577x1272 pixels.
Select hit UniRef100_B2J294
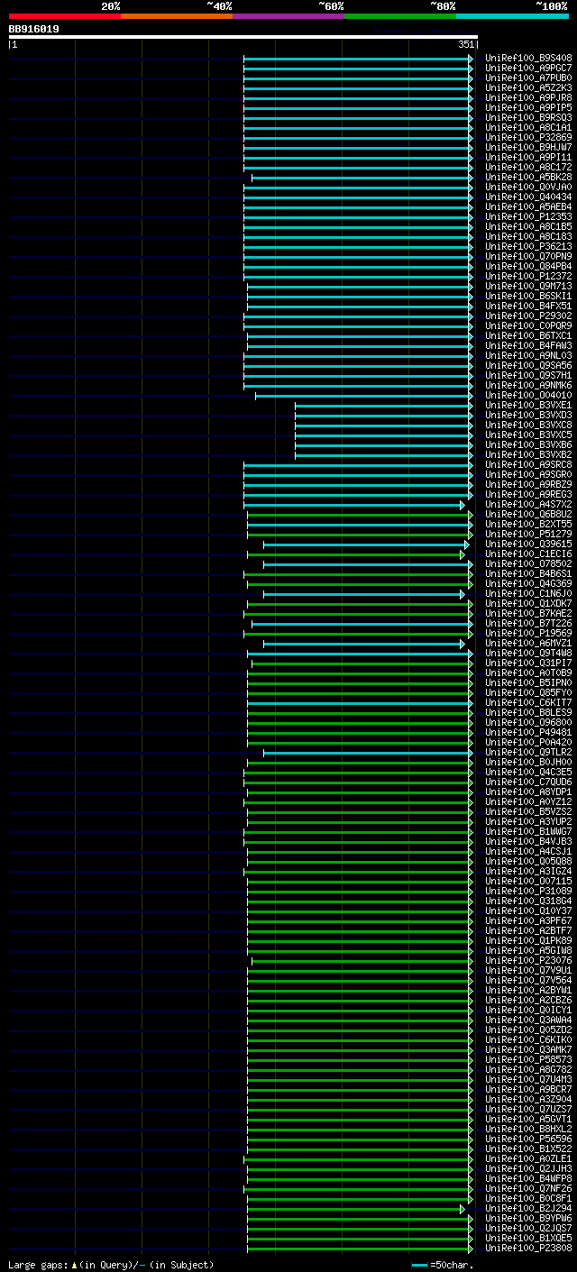[x=528, y=1209]
